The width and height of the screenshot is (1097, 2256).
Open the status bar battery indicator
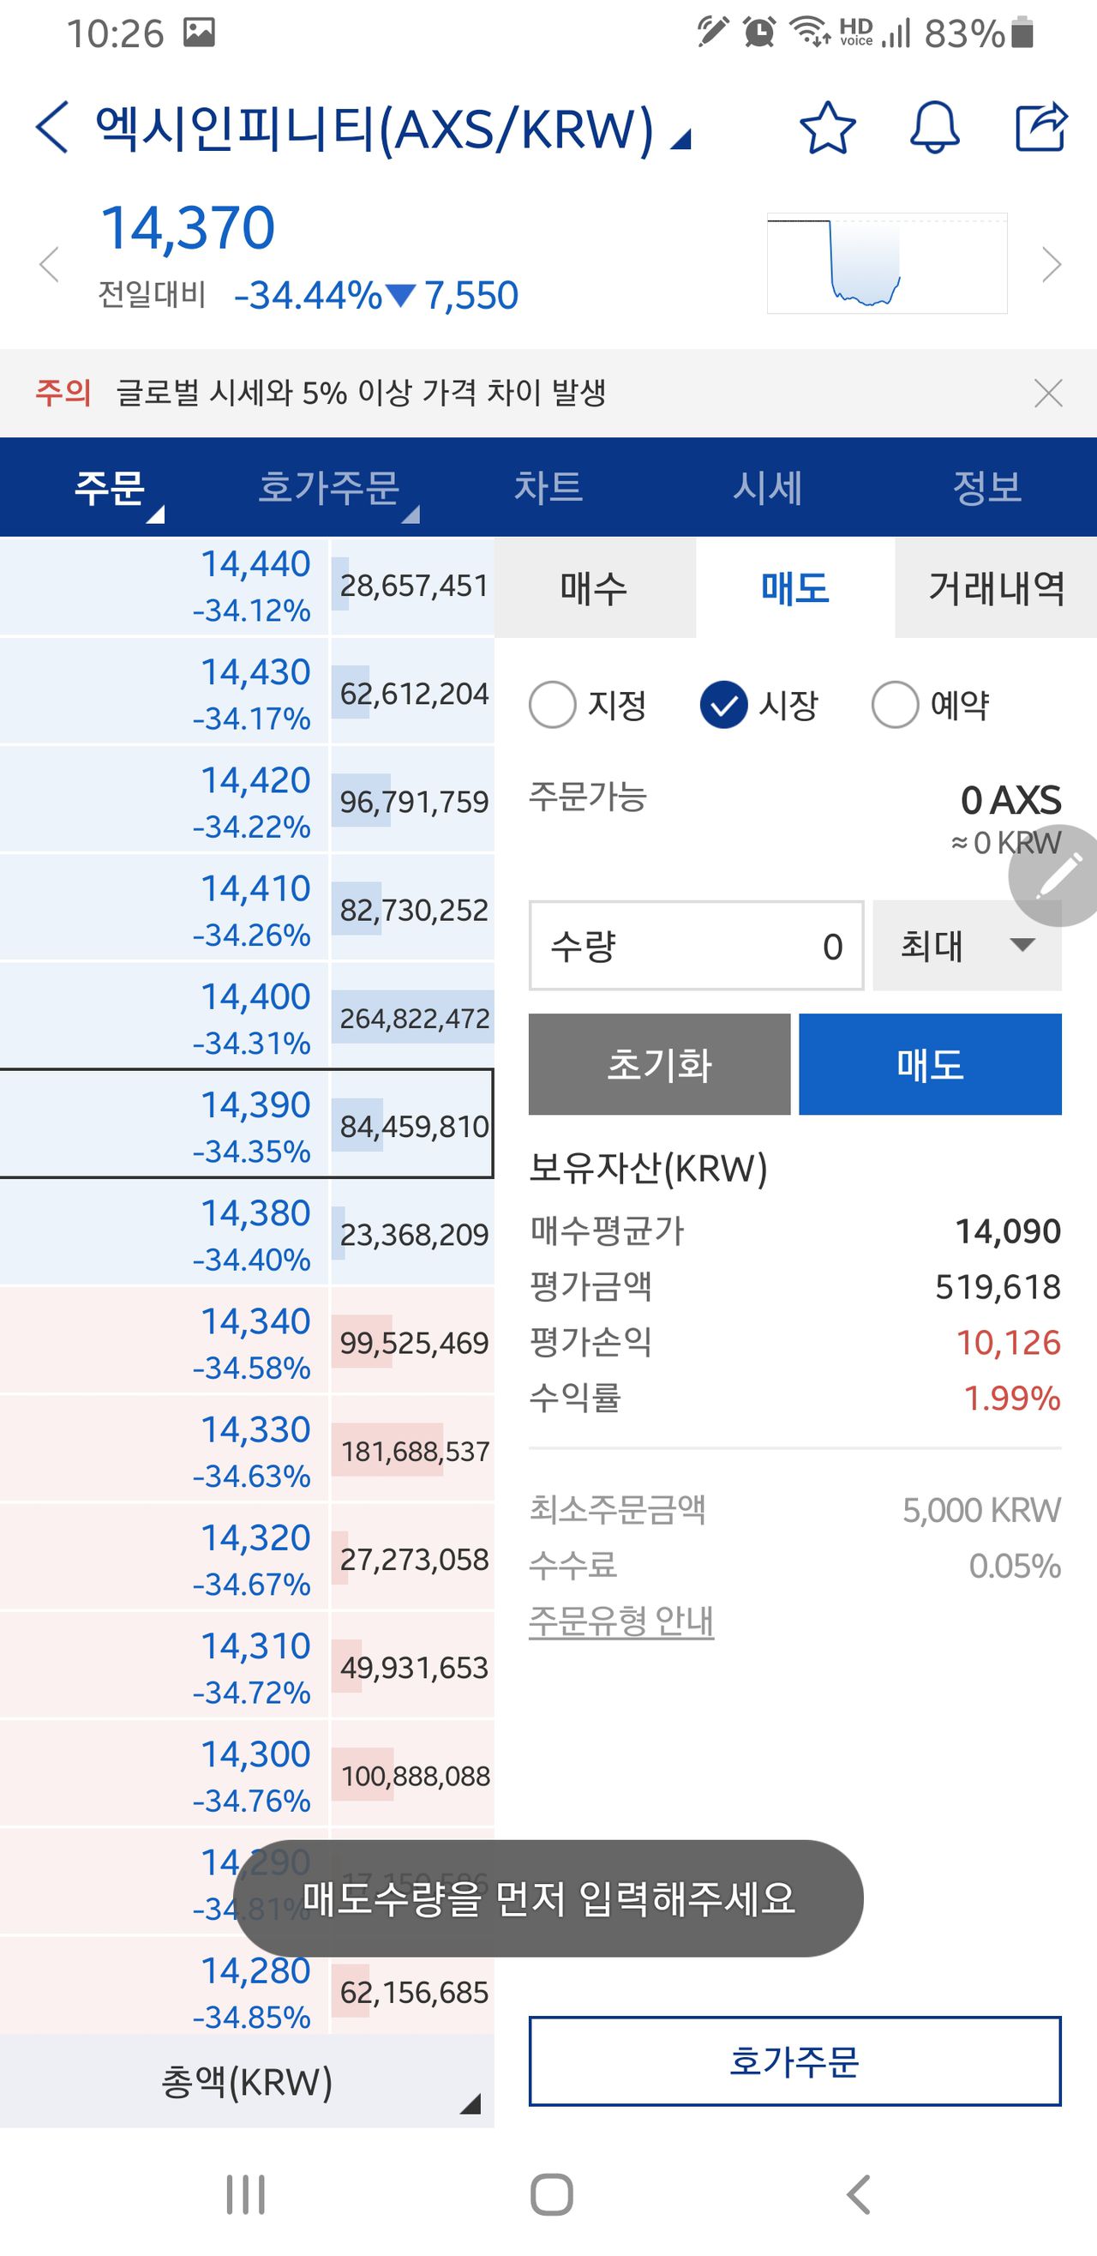click(x=1022, y=33)
